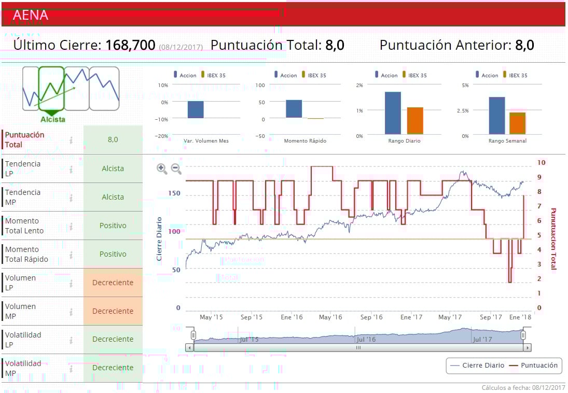Click Volatilidad LP Decreciente cell
Screen dimensions: 568x393
tap(113, 340)
